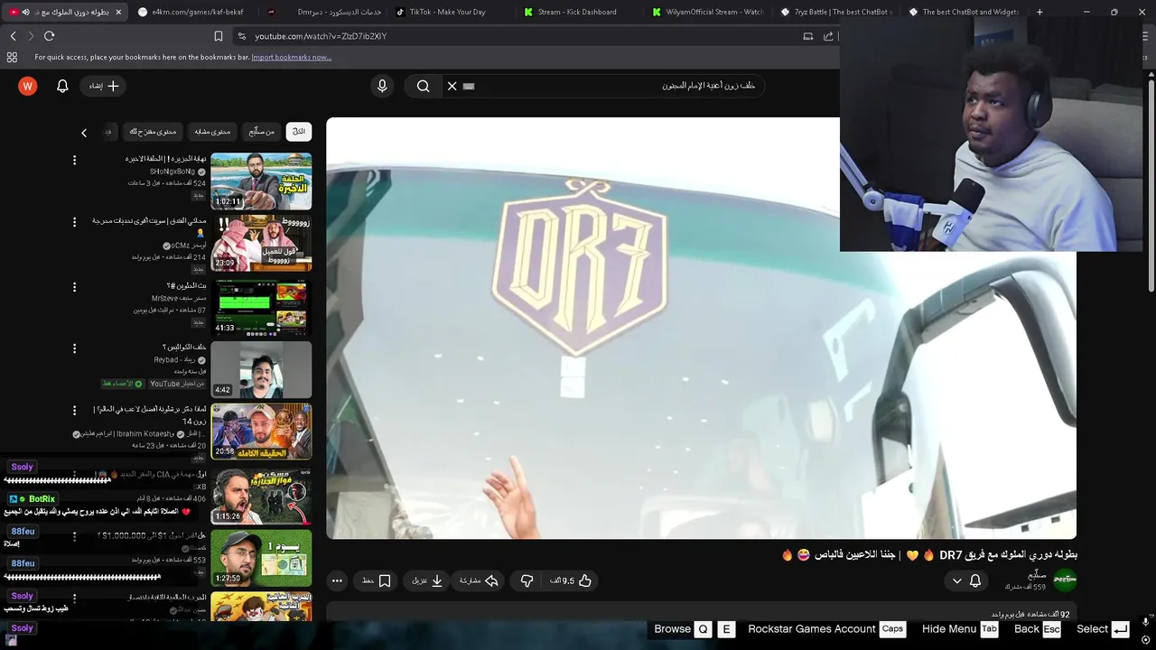Image resolution: width=1156 pixels, height=650 pixels.
Task: Switch to Stream - Kick Dashboard tab
Action: [576, 12]
